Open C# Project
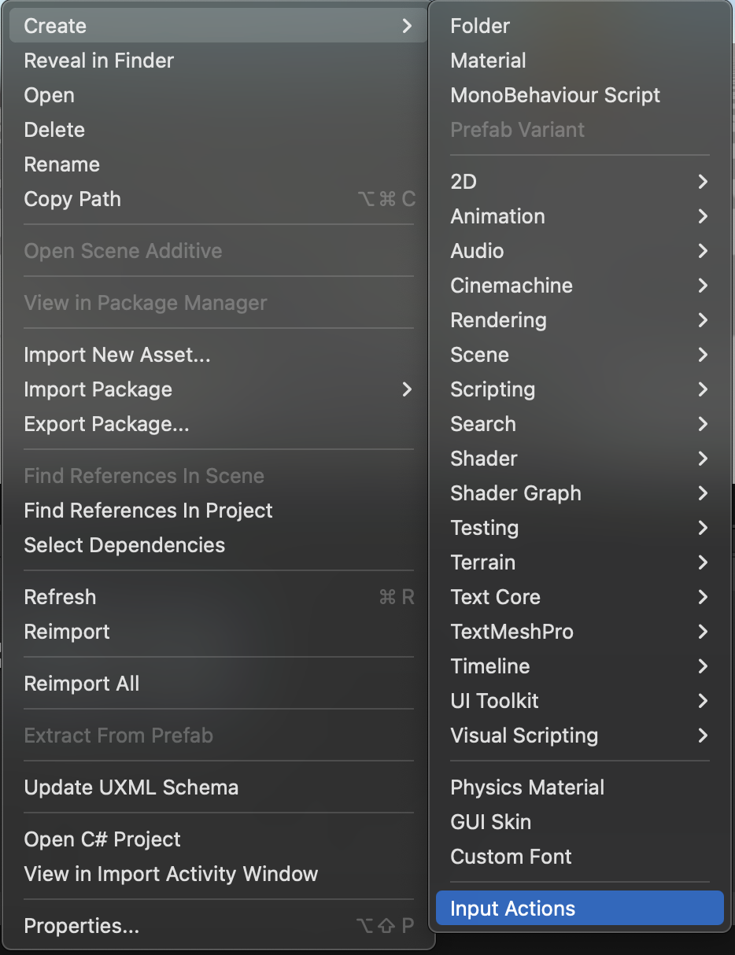The image size is (735, 955). [102, 839]
